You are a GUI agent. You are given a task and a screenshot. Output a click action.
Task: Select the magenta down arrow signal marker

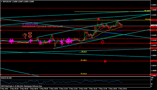click(40, 42)
